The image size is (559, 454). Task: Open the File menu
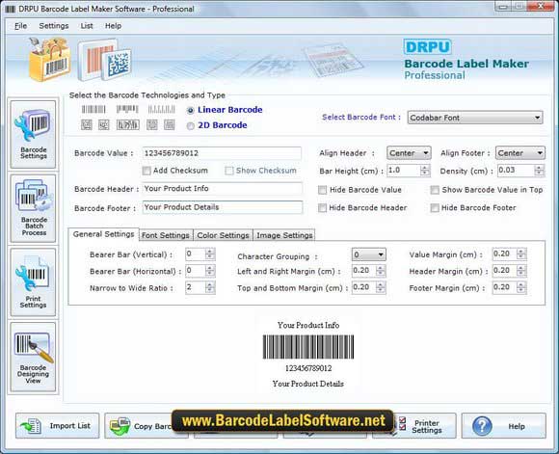pyautogui.click(x=20, y=26)
